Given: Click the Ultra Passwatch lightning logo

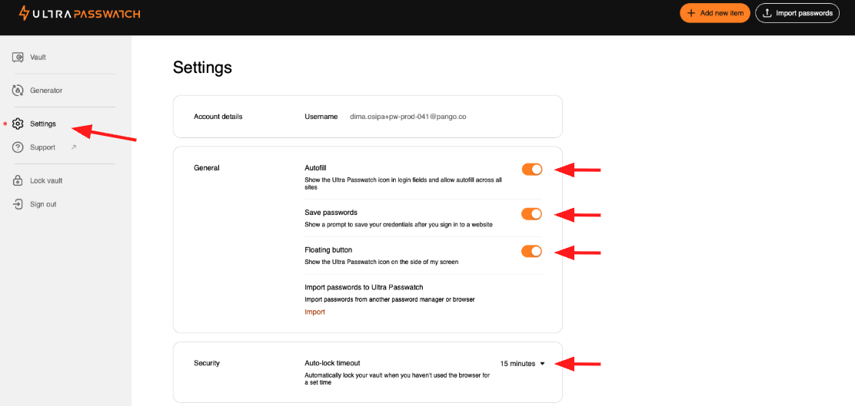Looking at the screenshot, I should point(24,13).
